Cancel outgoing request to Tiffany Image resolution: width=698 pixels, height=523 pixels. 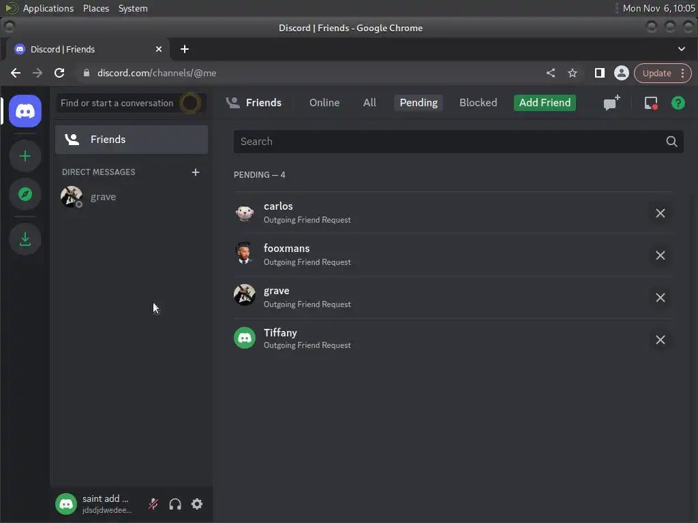point(660,340)
